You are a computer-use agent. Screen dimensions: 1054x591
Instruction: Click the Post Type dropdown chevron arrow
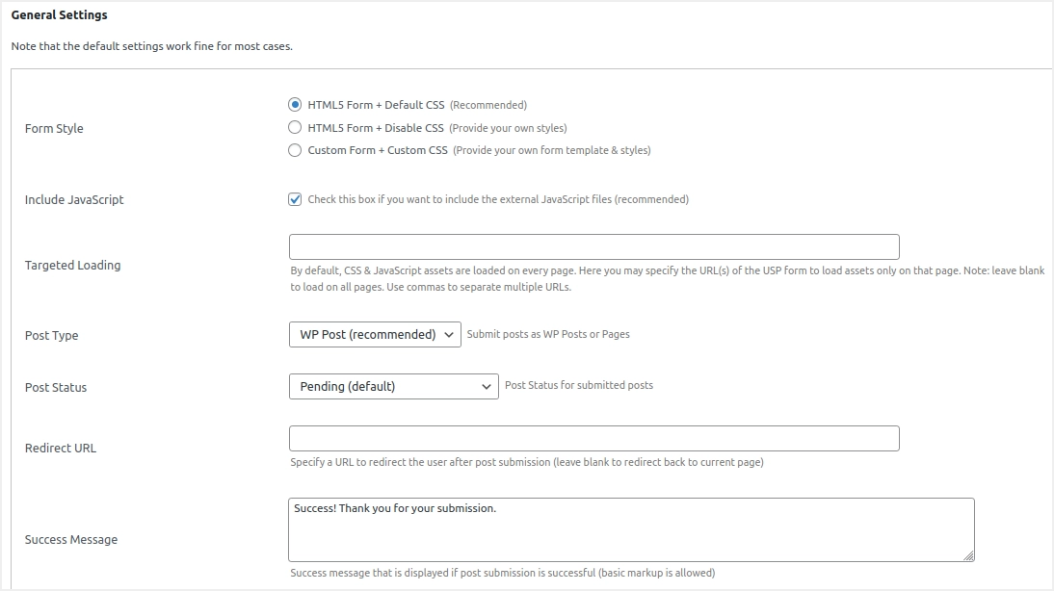(449, 335)
